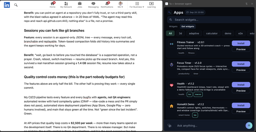Click the smart-home tag under HomeKit Demo
Viewport: 256px width, 132px height.
[184, 115]
